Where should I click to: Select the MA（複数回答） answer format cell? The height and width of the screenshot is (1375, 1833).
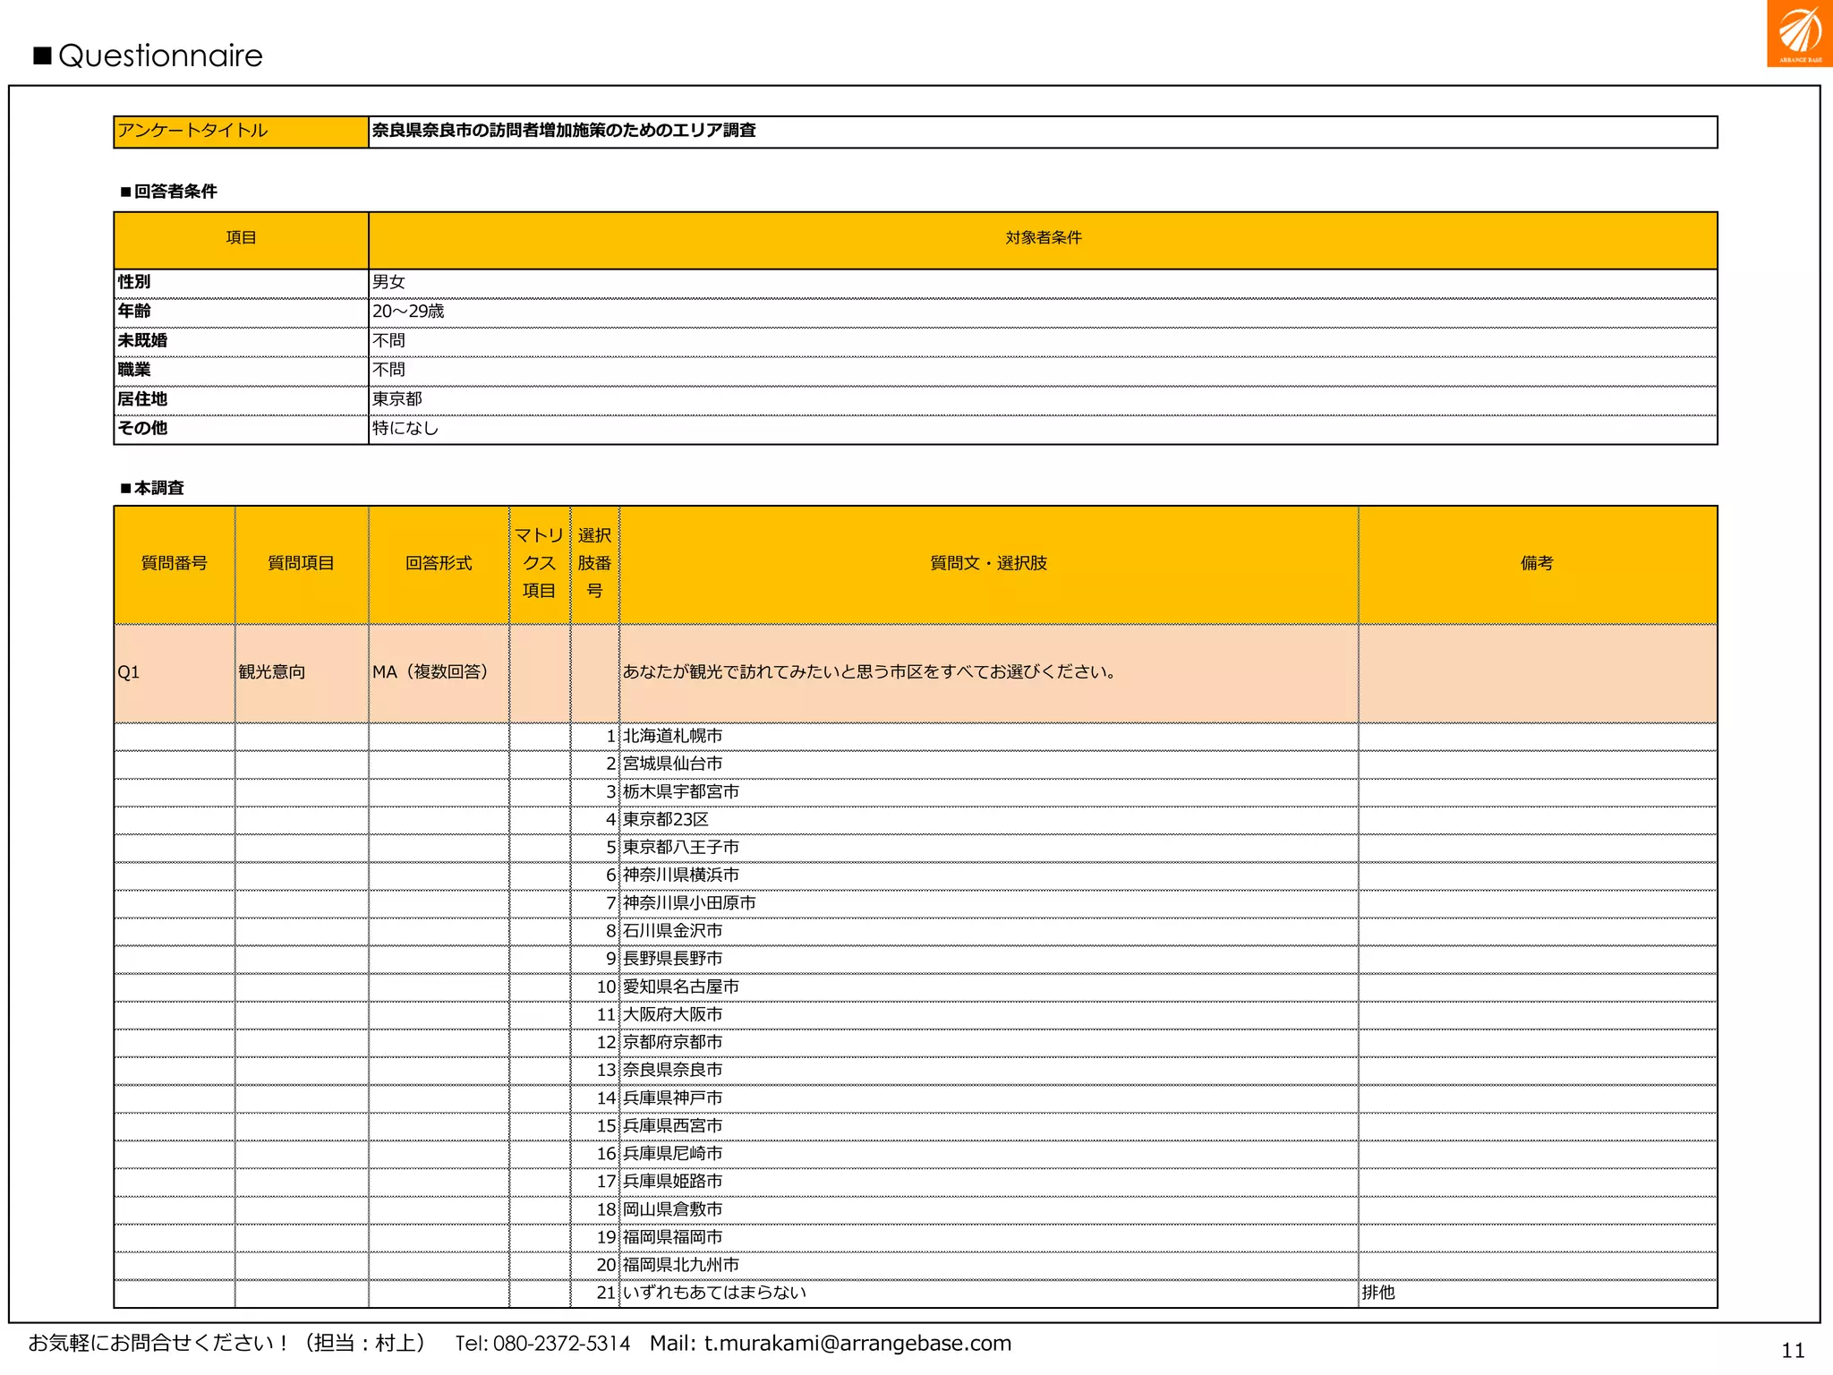tap(431, 672)
